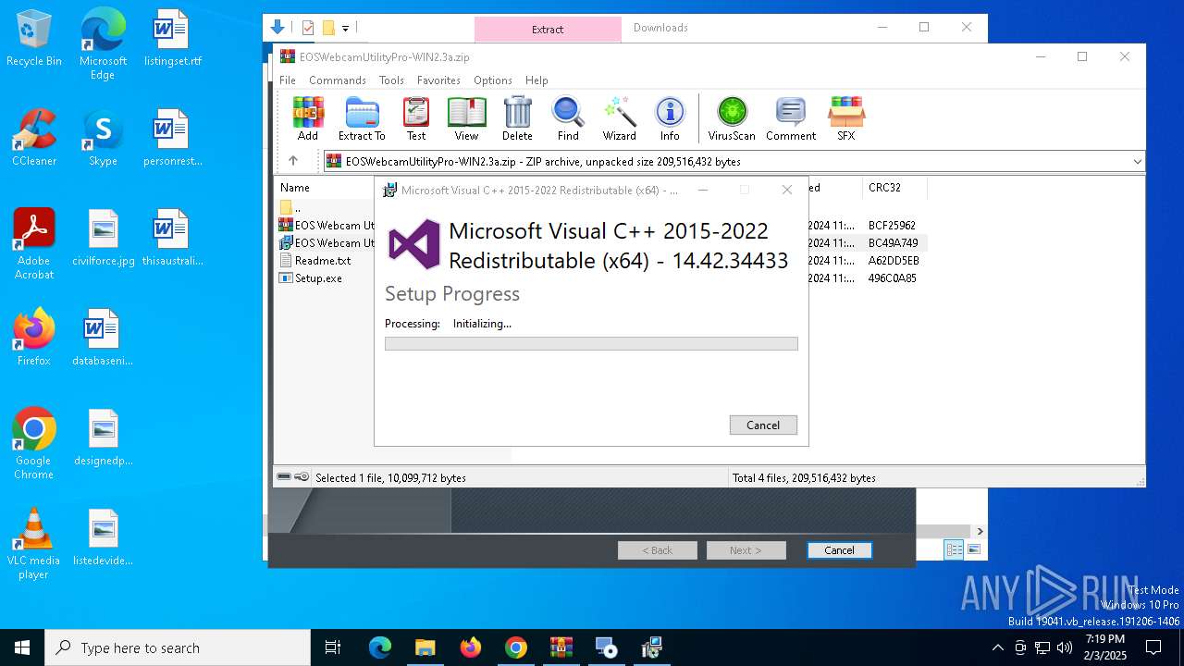Open CCleaner desktop shortcut
Image resolution: width=1184 pixels, height=666 pixels.
point(34,138)
